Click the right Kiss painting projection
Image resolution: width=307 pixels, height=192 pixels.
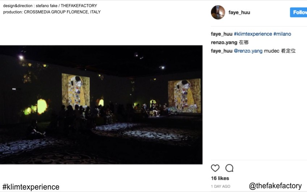[184, 96]
